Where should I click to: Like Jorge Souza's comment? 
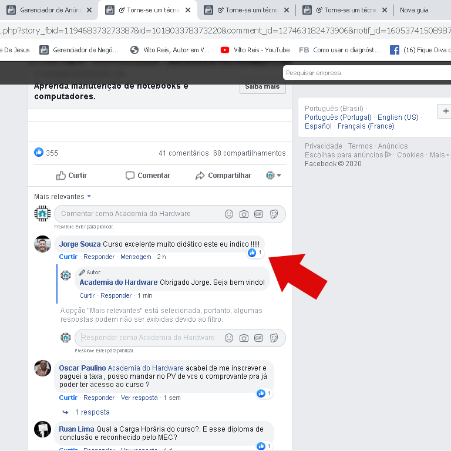coord(68,257)
